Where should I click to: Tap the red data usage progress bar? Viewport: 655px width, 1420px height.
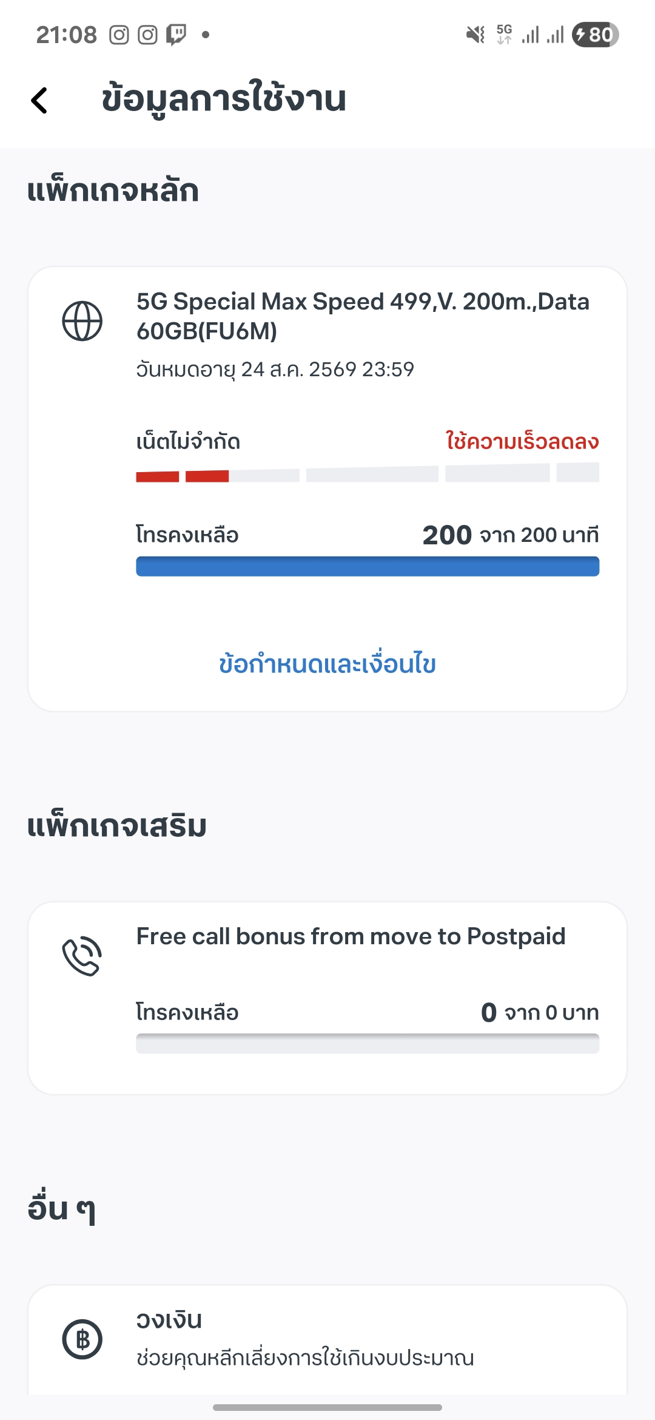182,476
